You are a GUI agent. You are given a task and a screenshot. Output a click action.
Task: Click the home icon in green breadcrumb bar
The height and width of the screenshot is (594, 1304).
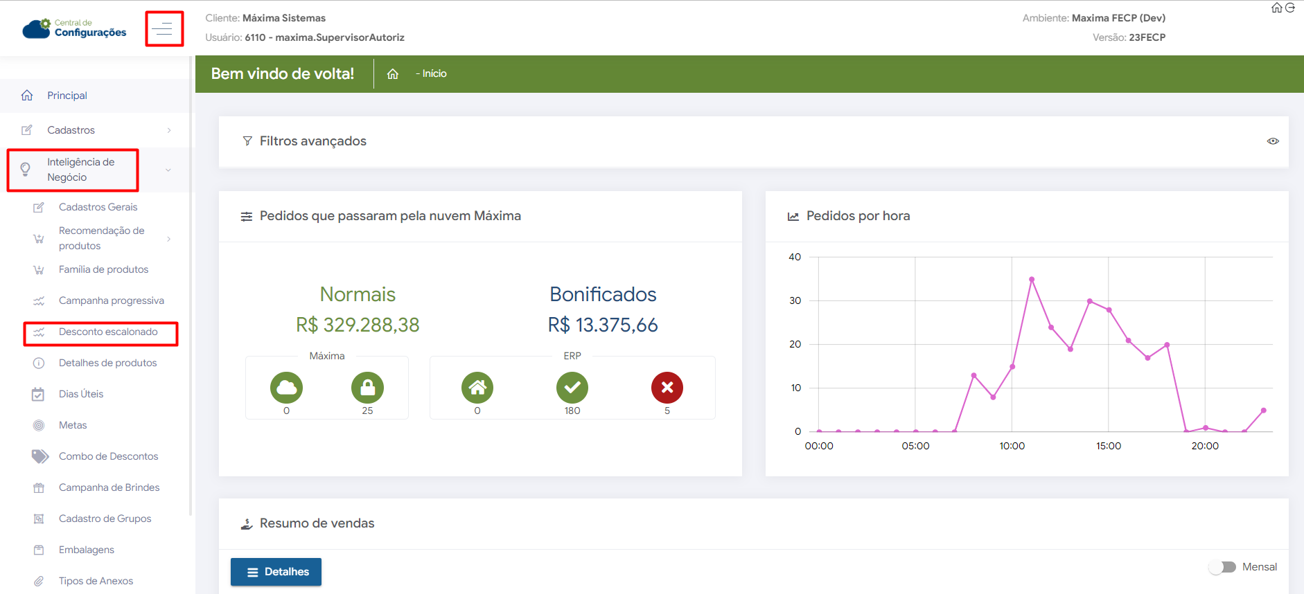pyautogui.click(x=393, y=74)
